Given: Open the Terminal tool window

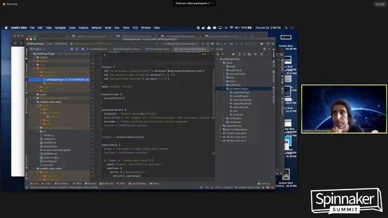Looking at the screenshot, I should [x=90, y=183].
